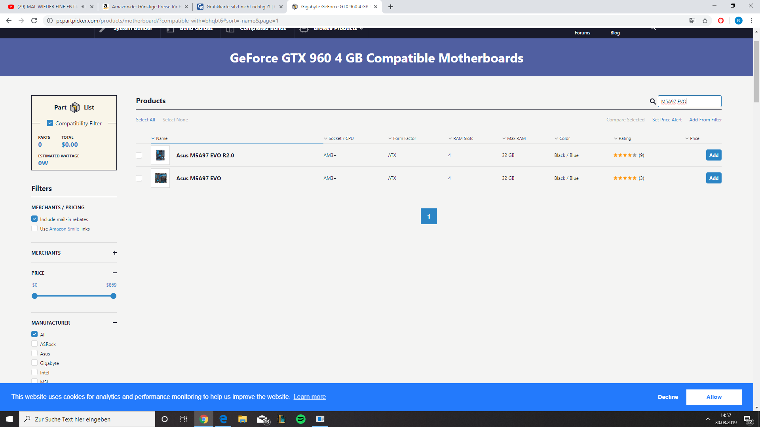
Task: Click the Opera extension icon in toolbar
Action: click(720, 21)
